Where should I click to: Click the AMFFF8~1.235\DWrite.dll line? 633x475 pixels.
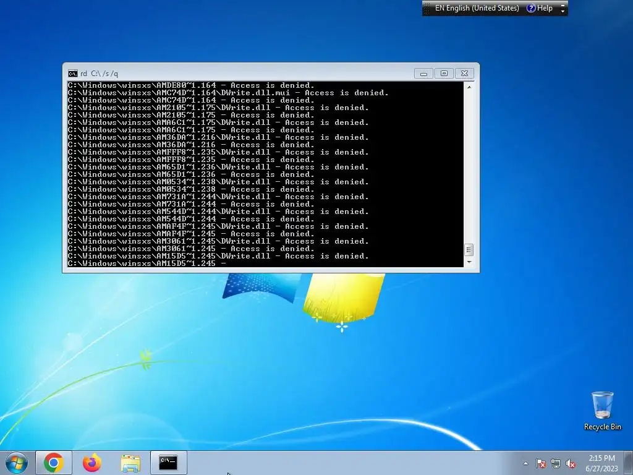218,152
